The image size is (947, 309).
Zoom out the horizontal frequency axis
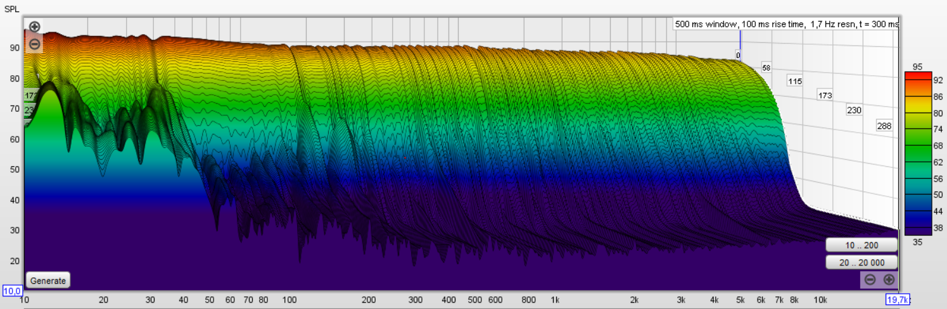pyautogui.click(x=870, y=279)
